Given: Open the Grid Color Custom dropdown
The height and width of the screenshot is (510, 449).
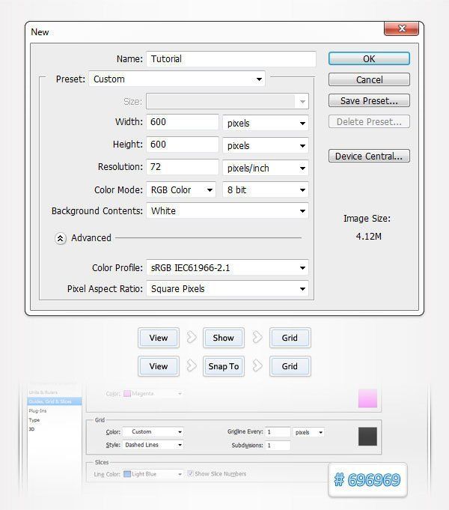Looking at the screenshot, I should (x=153, y=431).
